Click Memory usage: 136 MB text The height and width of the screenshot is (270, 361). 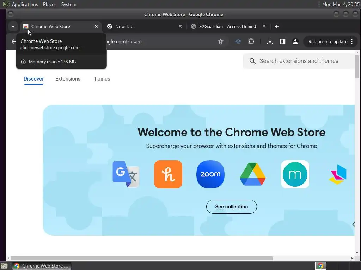point(52,62)
